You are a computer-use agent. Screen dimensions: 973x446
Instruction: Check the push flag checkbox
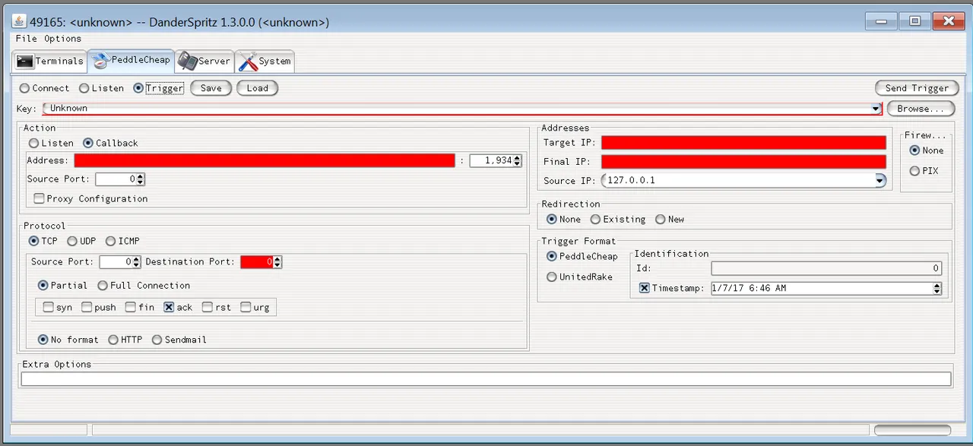pos(87,307)
